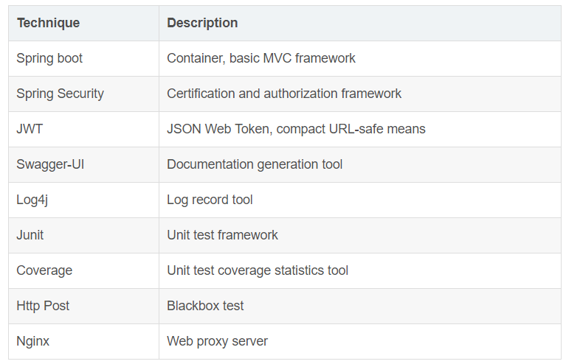This screenshot has height=364, width=566.
Task: Click the Nginx technique cell
Action: click(x=83, y=341)
